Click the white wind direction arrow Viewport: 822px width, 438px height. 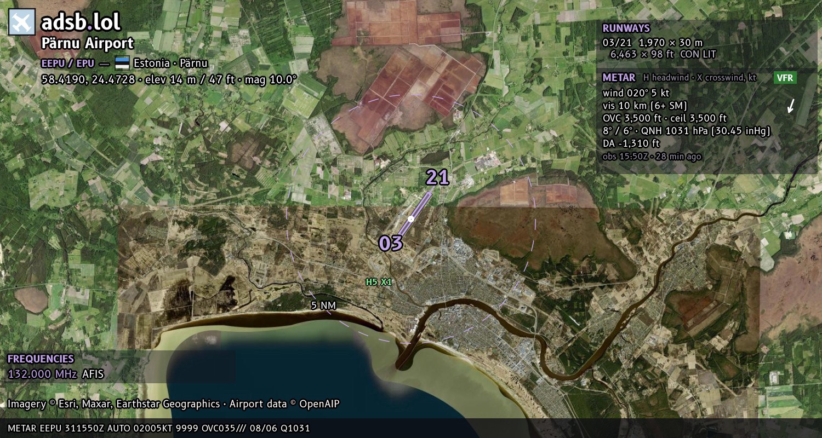click(791, 106)
